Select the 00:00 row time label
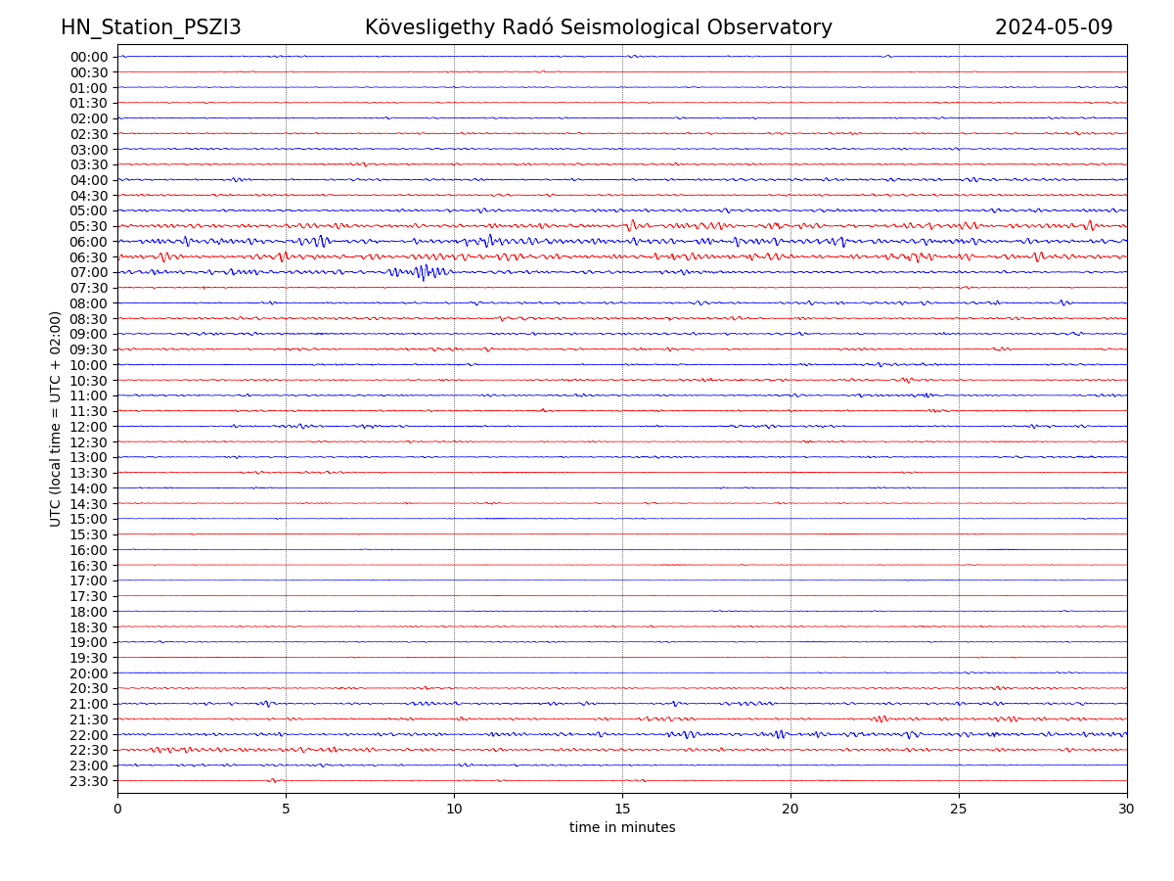The image size is (1174, 881). point(89,57)
